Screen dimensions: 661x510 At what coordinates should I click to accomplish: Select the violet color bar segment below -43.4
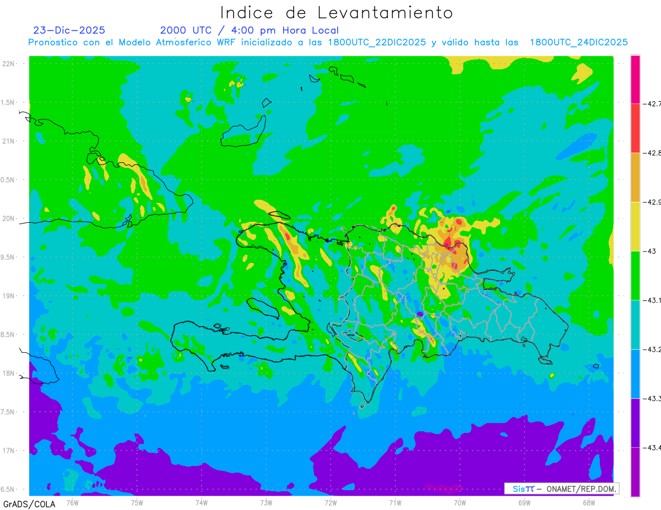coord(635,471)
